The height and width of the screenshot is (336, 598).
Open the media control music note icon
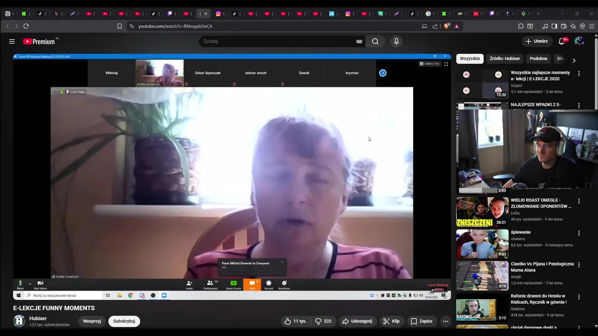coord(545,26)
